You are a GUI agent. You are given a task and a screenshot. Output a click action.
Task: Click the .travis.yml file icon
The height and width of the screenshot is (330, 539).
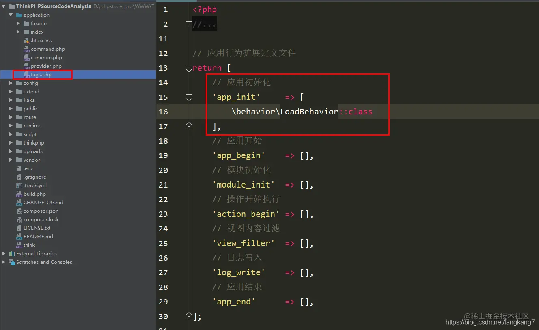coord(19,185)
